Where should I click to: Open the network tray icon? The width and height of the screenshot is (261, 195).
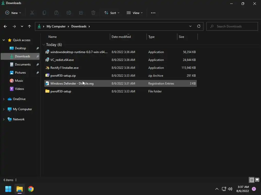tap(224, 189)
